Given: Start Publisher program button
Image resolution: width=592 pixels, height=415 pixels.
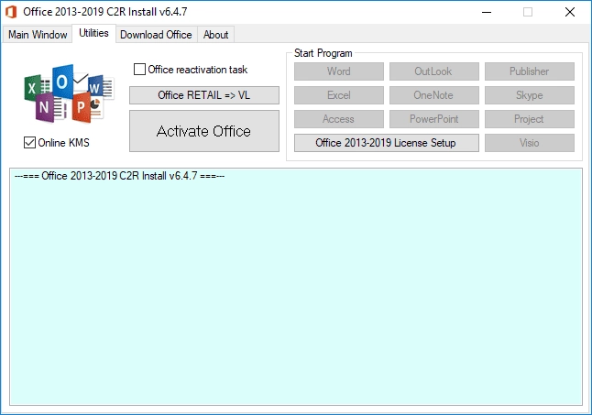Looking at the screenshot, I should (530, 71).
